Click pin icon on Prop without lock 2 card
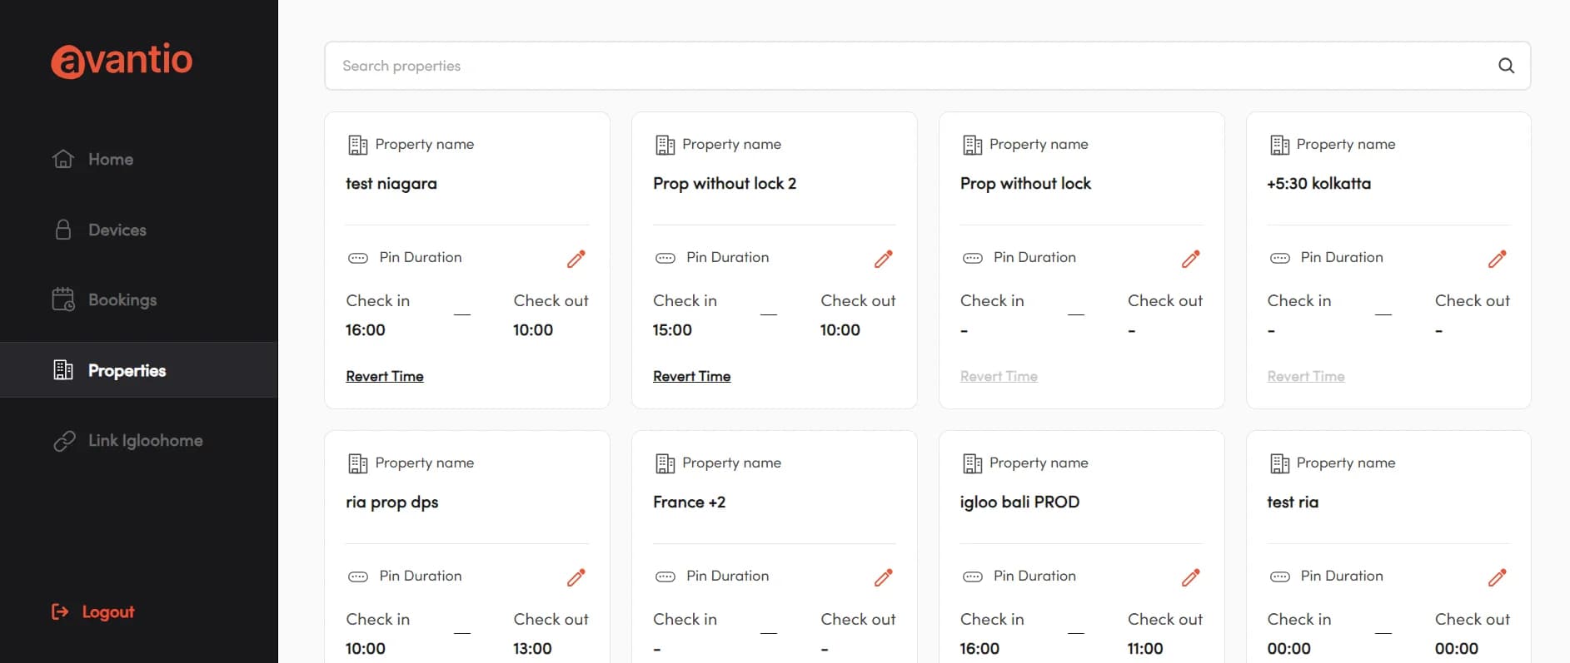This screenshot has height=663, width=1570. tap(665, 258)
